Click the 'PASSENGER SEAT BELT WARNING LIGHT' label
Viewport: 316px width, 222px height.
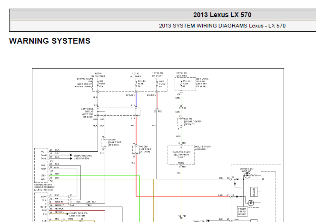[181, 154]
